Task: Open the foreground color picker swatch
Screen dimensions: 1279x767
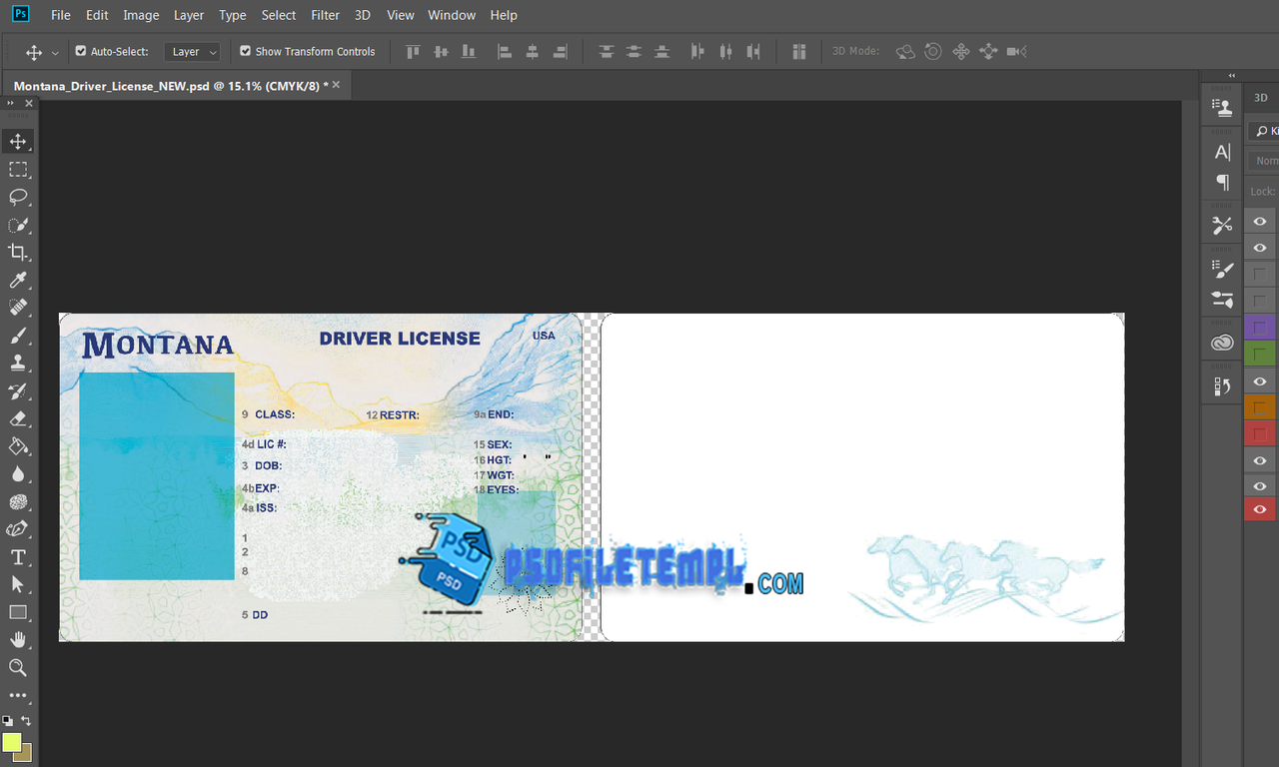Action: 11,742
